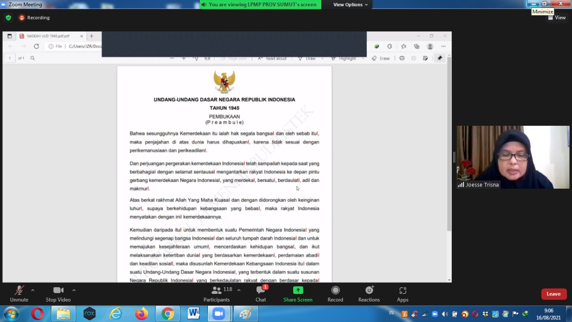Open Internet Explorer from the taskbar
The height and width of the screenshot is (322, 572).
click(x=116, y=314)
